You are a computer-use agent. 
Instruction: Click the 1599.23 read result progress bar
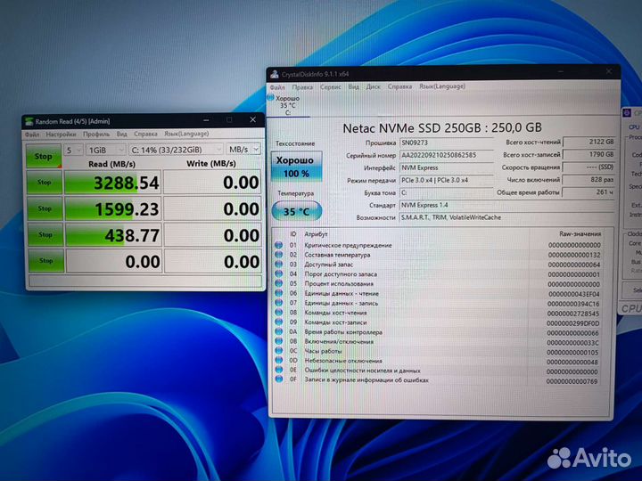pos(113,208)
